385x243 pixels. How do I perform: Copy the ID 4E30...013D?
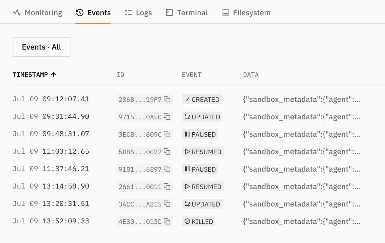coord(167,221)
